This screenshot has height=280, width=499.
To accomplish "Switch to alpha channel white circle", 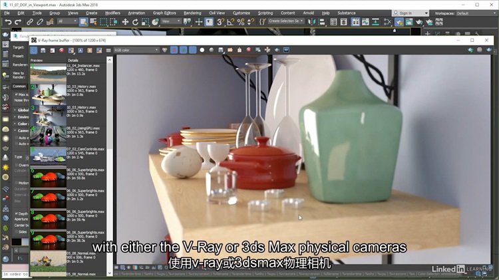I will [x=202, y=50].
